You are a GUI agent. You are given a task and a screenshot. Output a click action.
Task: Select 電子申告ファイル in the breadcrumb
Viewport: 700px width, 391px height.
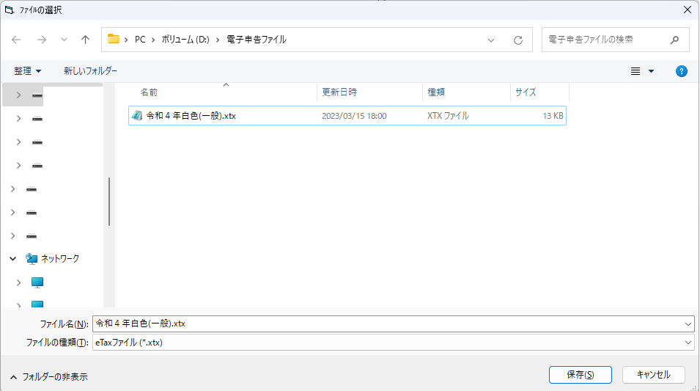(x=257, y=40)
